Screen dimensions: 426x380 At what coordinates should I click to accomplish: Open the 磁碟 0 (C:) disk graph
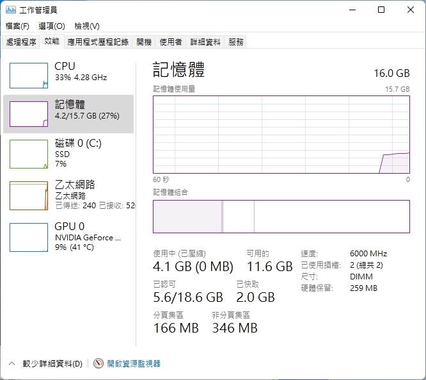coord(29,154)
